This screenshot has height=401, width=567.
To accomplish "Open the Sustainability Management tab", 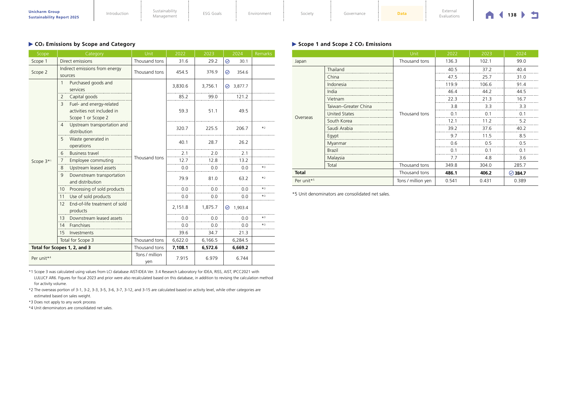I will [x=165, y=14].
